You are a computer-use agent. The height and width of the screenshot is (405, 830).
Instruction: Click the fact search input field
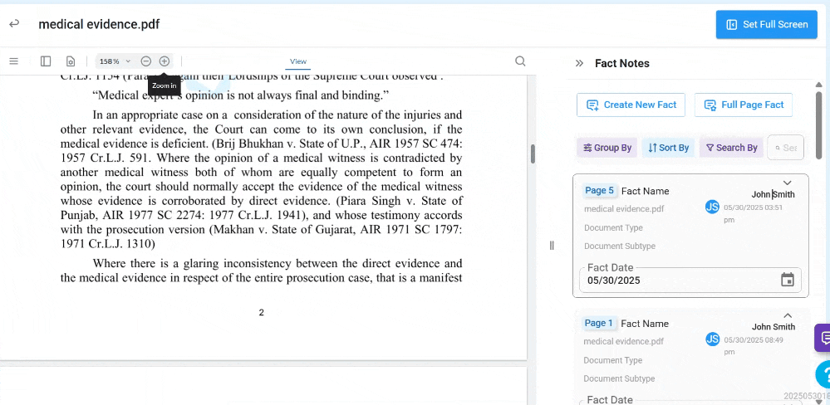pyautogui.click(x=786, y=148)
